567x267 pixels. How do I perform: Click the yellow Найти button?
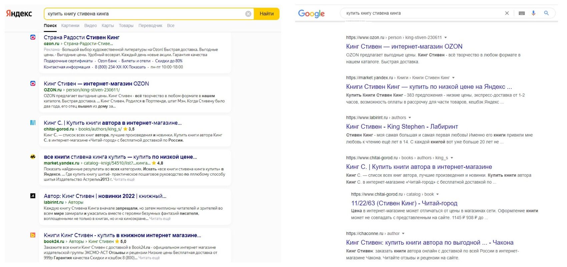click(x=266, y=14)
